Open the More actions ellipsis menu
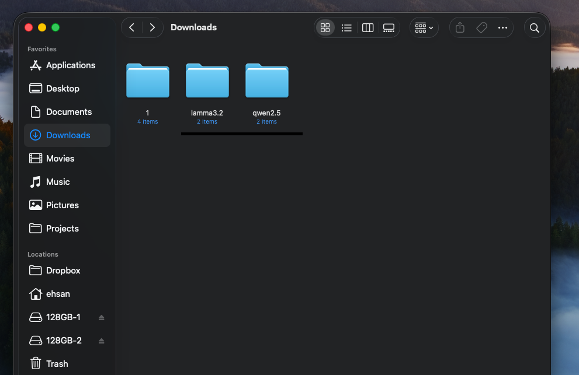 (x=502, y=27)
